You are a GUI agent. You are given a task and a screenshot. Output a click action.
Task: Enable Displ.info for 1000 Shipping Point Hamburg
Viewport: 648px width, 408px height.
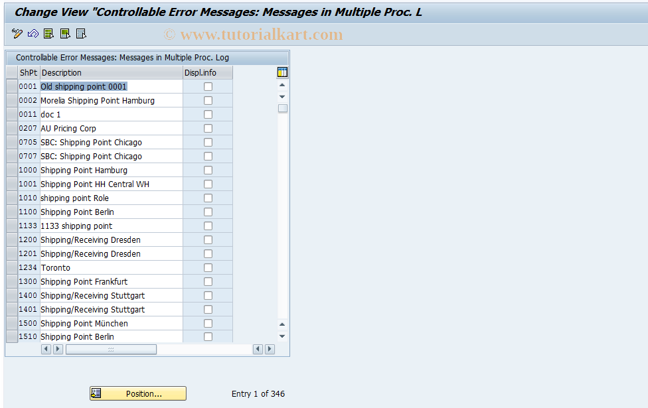tap(208, 170)
